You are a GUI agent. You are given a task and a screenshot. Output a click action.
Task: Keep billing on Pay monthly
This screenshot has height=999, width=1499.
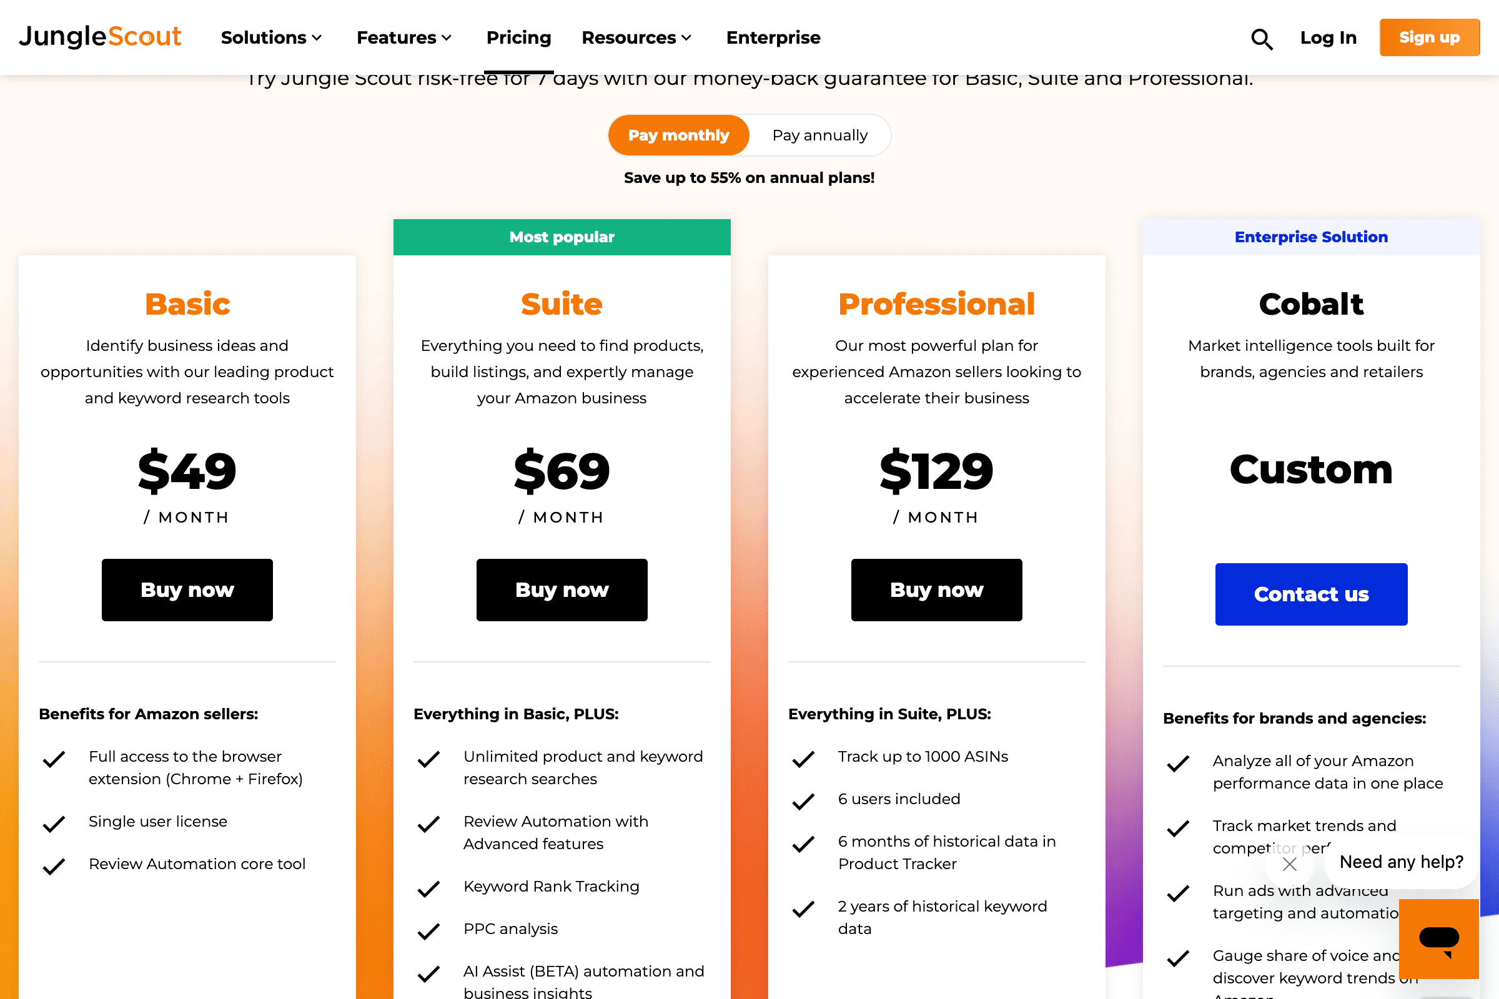click(678, 135)
